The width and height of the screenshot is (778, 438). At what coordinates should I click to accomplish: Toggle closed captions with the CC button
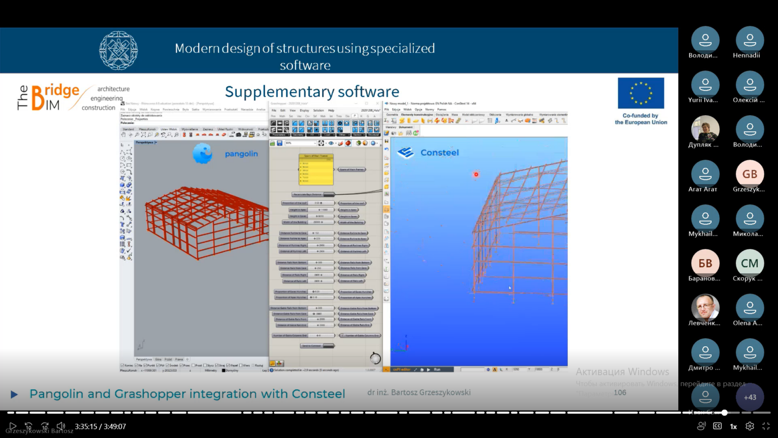[x=717, y=426]
